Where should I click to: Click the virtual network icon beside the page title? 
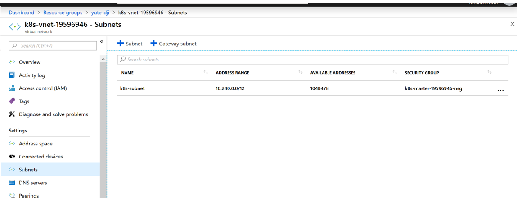(14, 26)
